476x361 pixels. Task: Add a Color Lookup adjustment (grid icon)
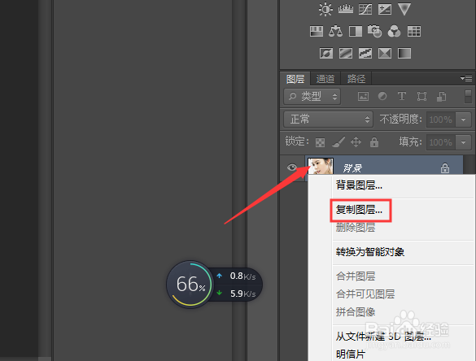click(414, 31)
